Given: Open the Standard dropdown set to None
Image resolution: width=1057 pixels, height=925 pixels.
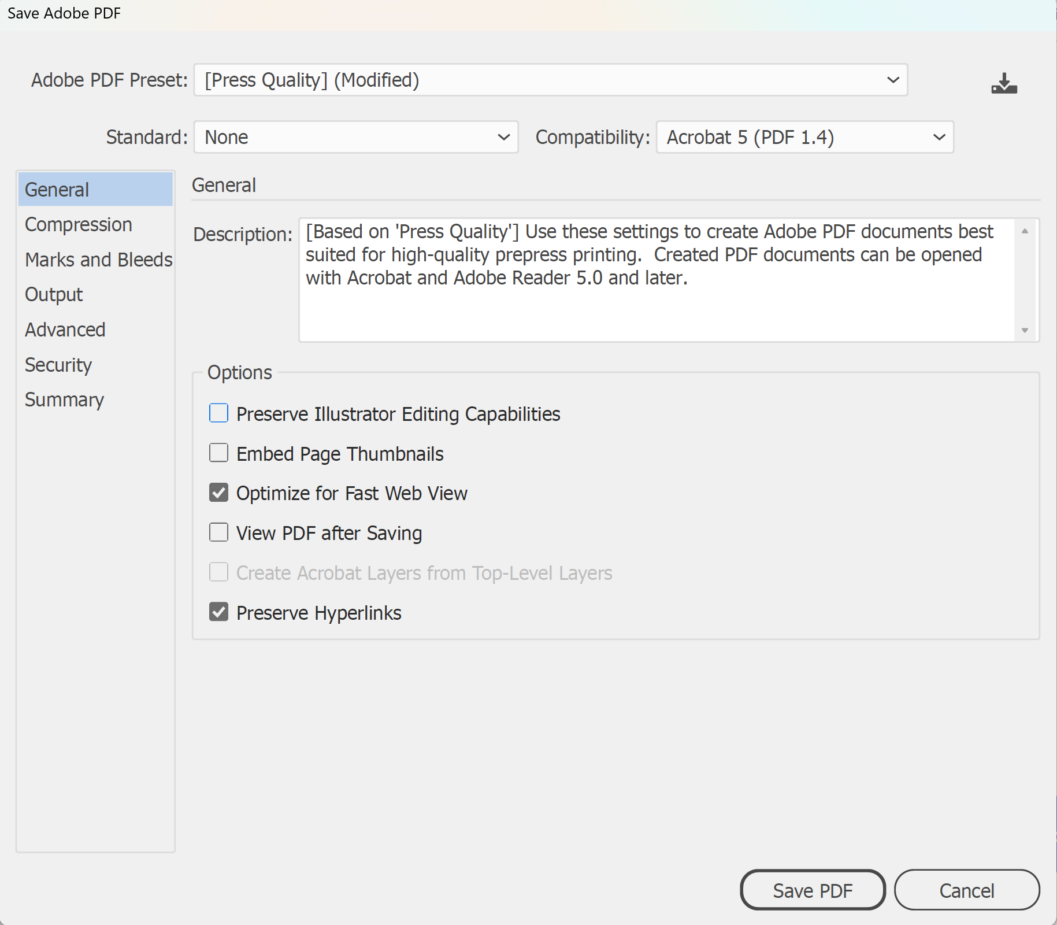Looking at the screenshot, I should tap(356, 137).
